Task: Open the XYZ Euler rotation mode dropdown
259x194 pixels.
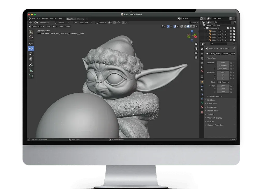Action: 223,82
